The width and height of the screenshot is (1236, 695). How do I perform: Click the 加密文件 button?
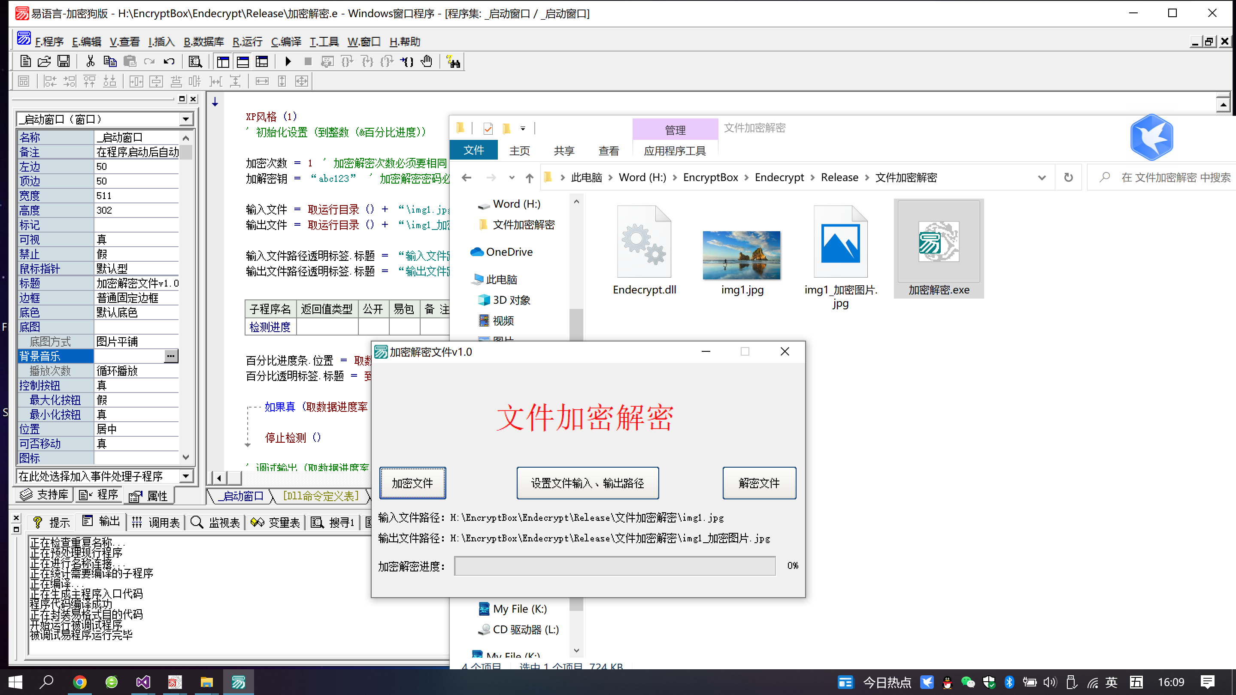[x=412, y=483]
